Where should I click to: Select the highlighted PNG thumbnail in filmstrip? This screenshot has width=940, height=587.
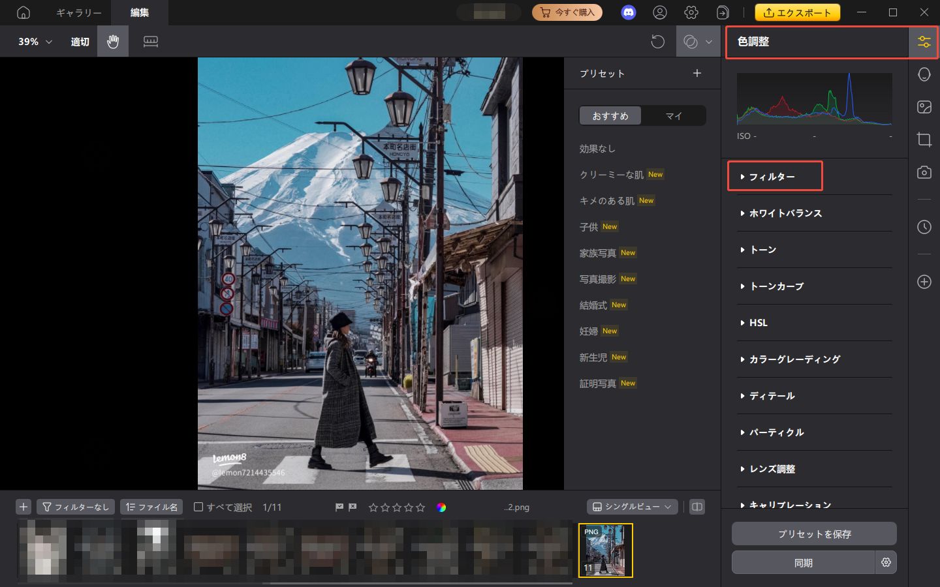[x=606, y=550]
